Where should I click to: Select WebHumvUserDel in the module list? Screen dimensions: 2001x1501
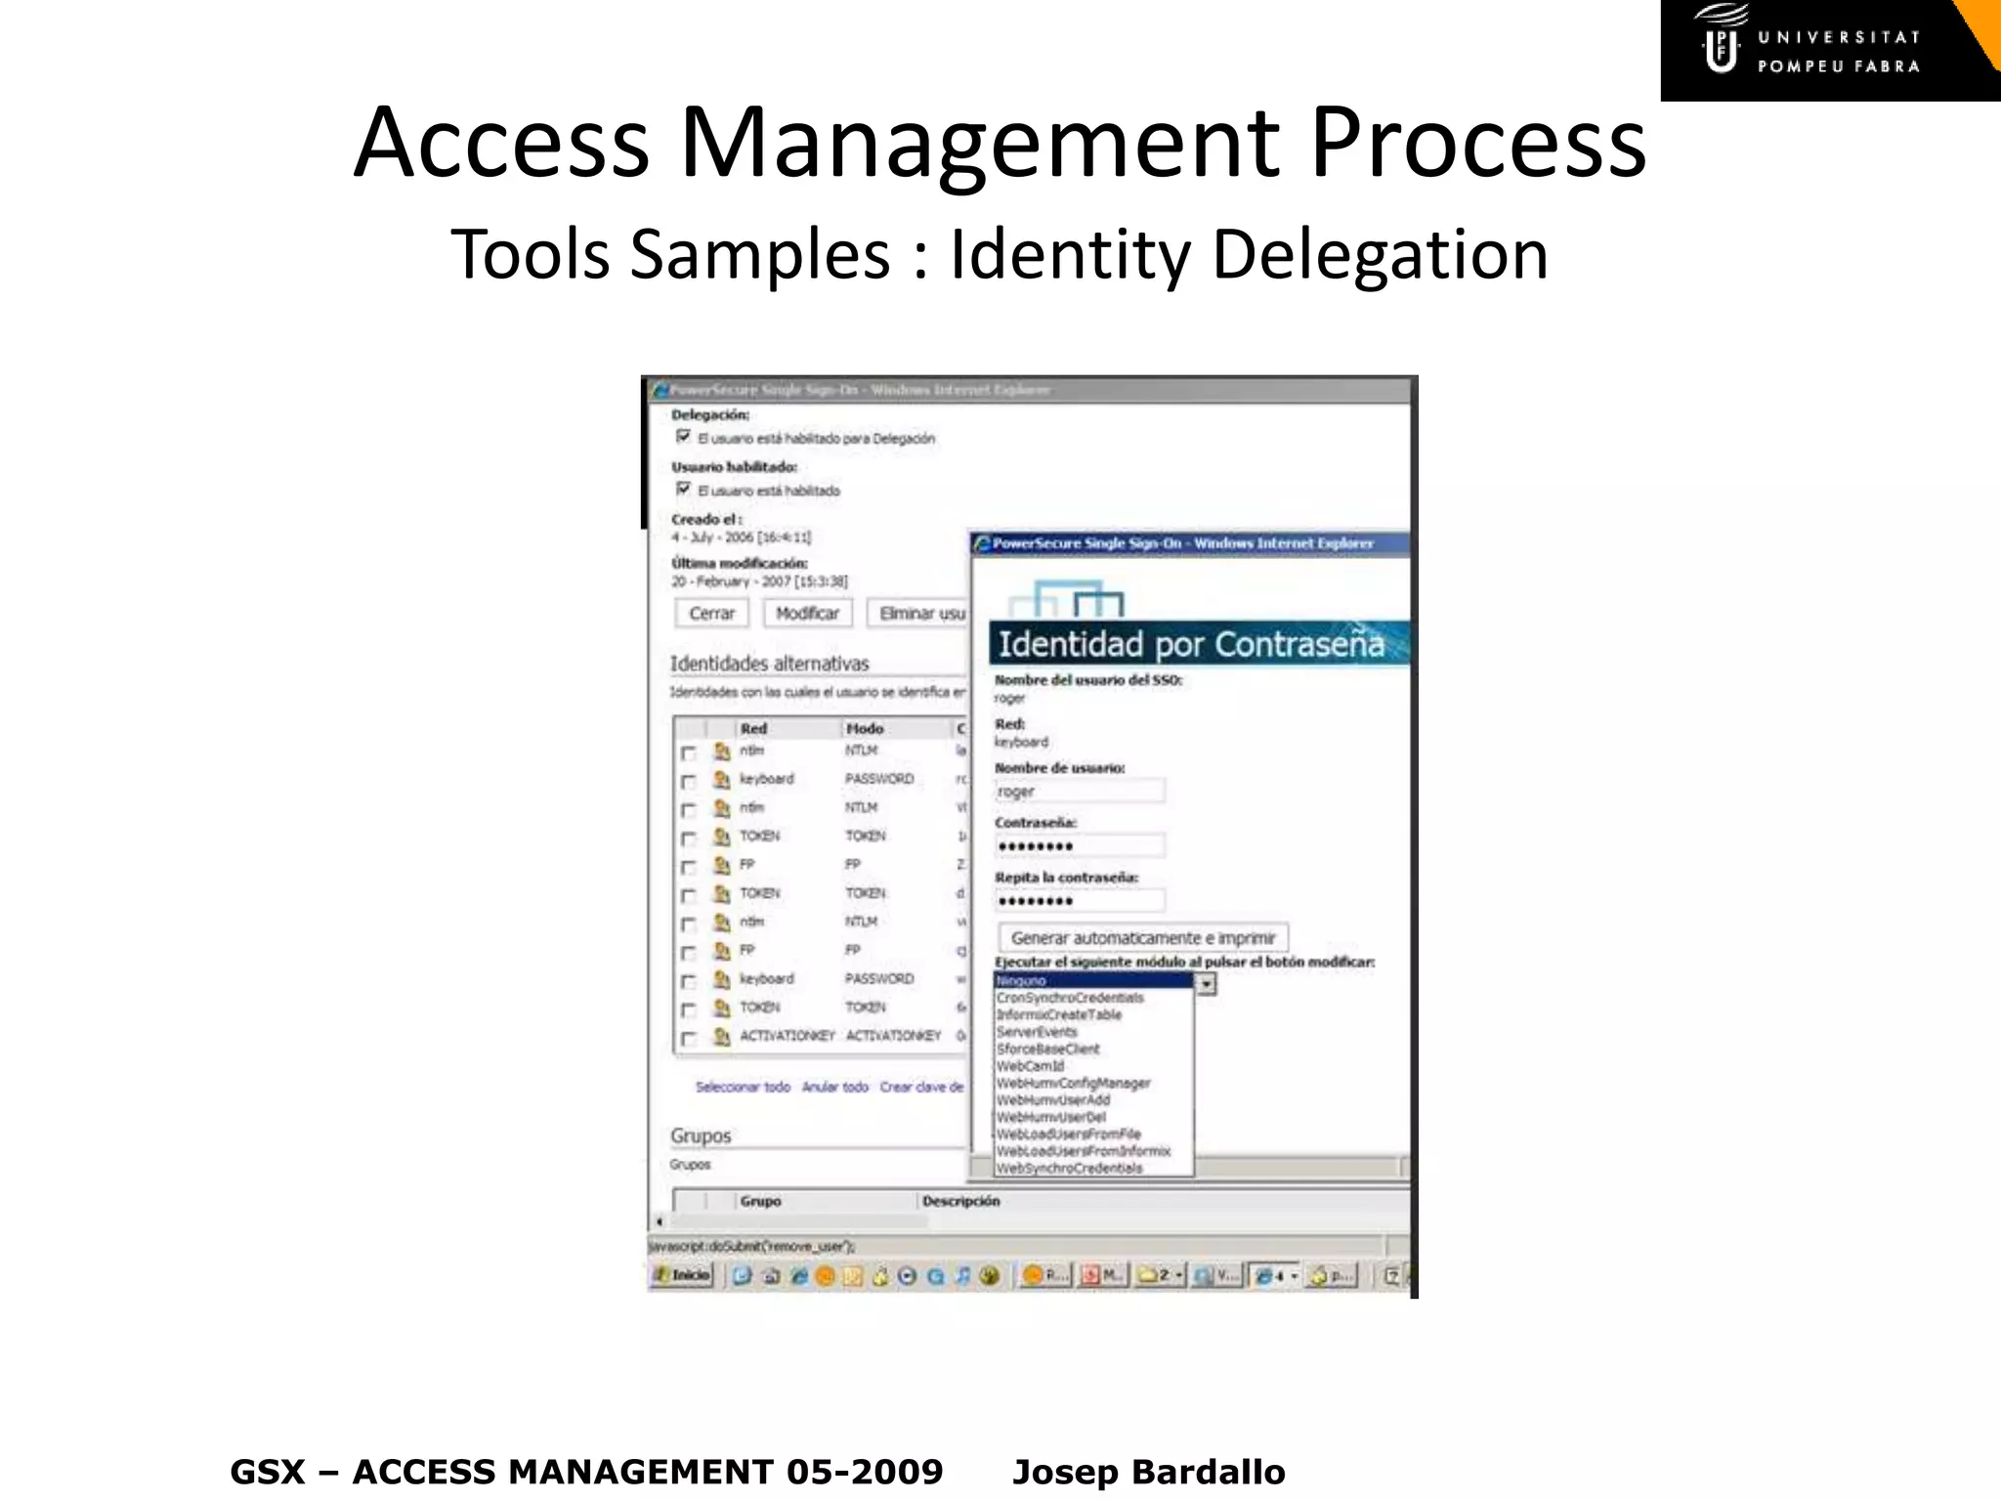1093,1117
